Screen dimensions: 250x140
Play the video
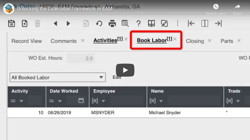(x=125, y=70)
